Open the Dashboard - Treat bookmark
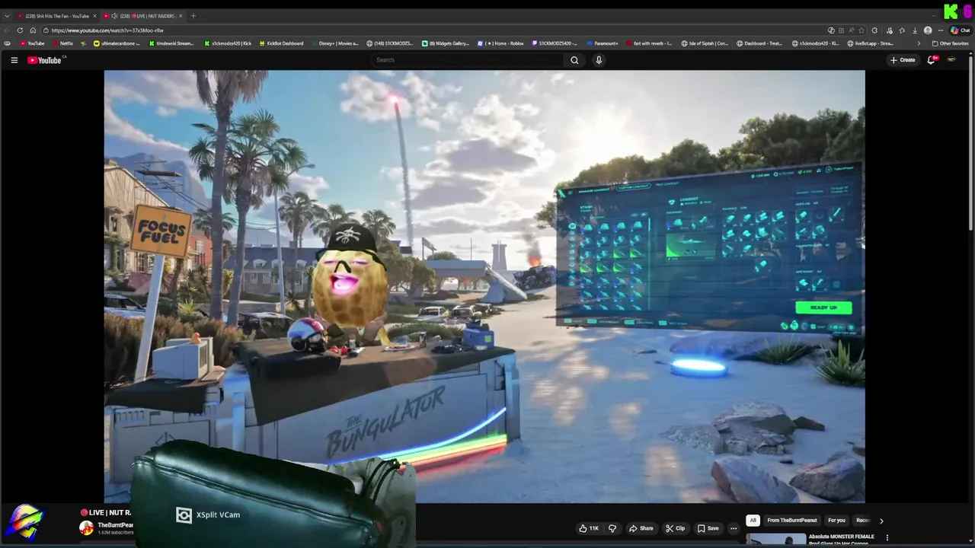This screenshot has height=548, width=975. [x=759, y=43]
